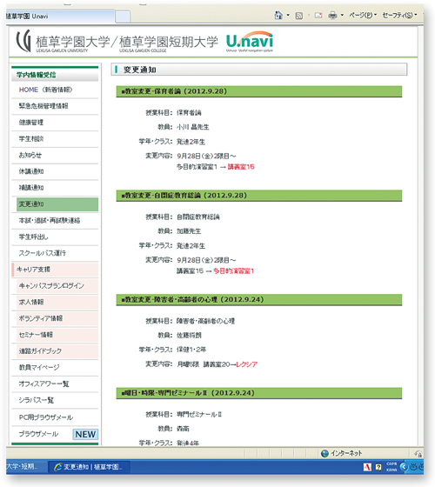
Task: Open 学生相談 sidebar item
Action: click(55, 139)
